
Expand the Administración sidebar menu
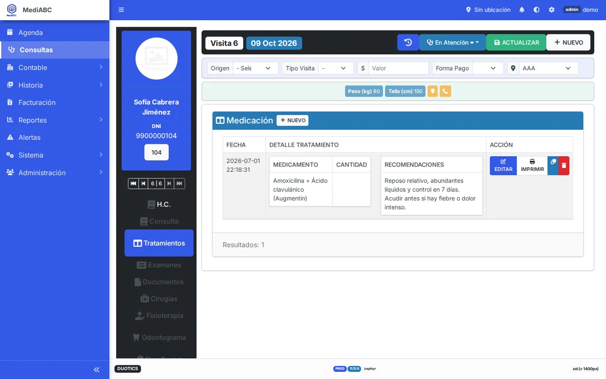(x=55, y=172)
